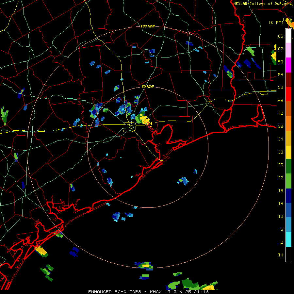
Task: Click the "26" legend value
Action: pos(281,165)
